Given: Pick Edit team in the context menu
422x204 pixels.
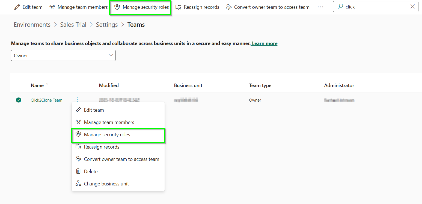Looking at the screenshot, I should coord(94,110).
